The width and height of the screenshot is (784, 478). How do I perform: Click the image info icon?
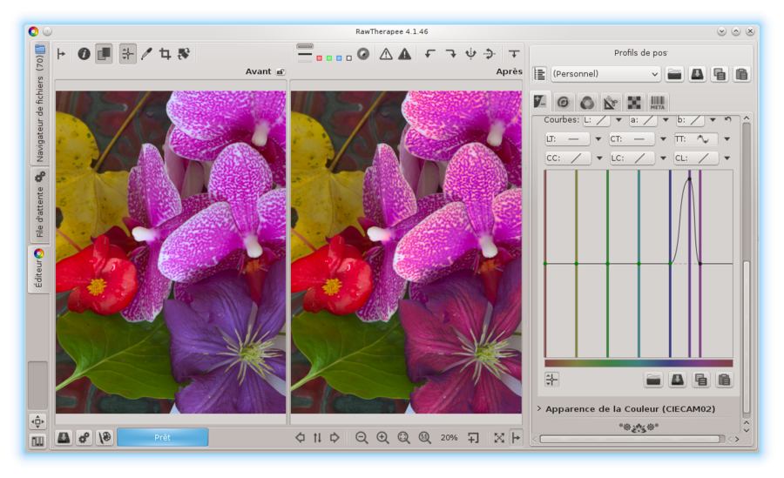(x=84, y=54)
